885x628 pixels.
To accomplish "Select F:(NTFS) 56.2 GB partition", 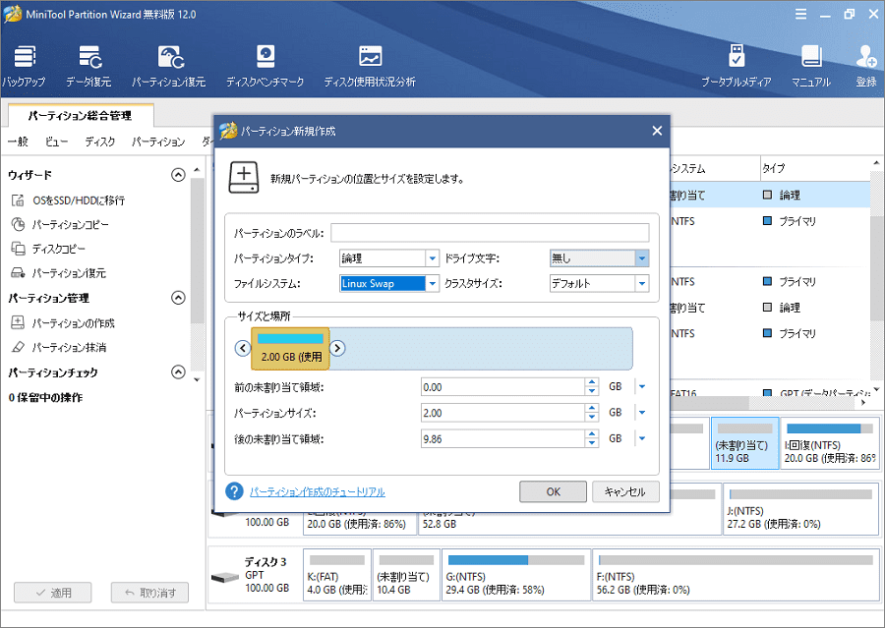I will point(736,575).
